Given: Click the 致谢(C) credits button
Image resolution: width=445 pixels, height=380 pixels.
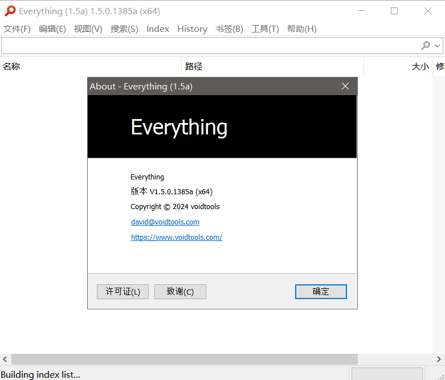Looking at the screenshot, I should (180, 292).
